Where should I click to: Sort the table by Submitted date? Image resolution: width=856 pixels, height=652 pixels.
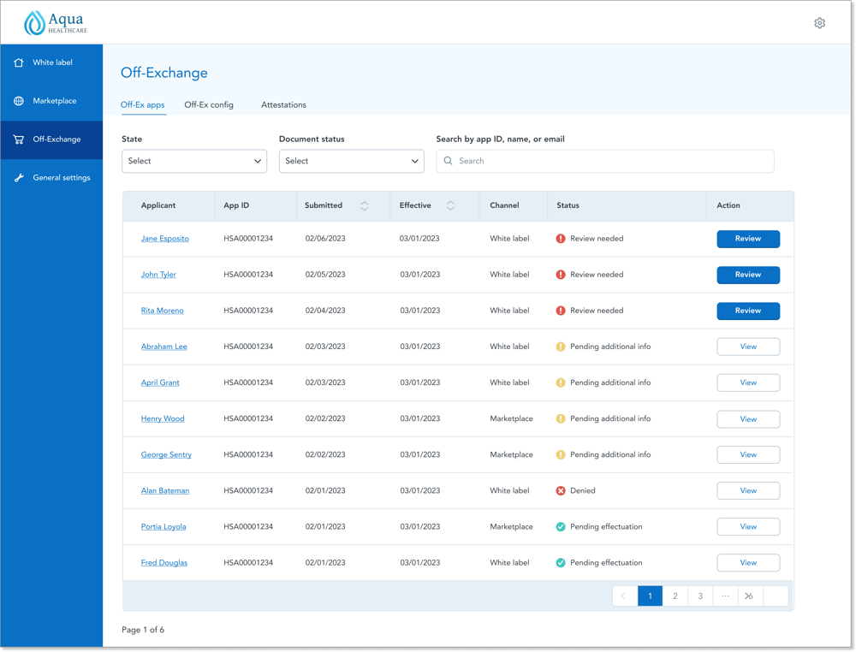click(x=364, y=205)
